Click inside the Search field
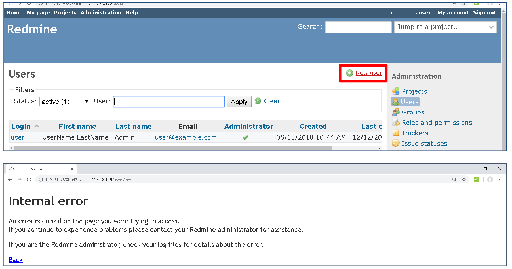Image resolution: width=512 pixels, height=269 pixels. 358,27
